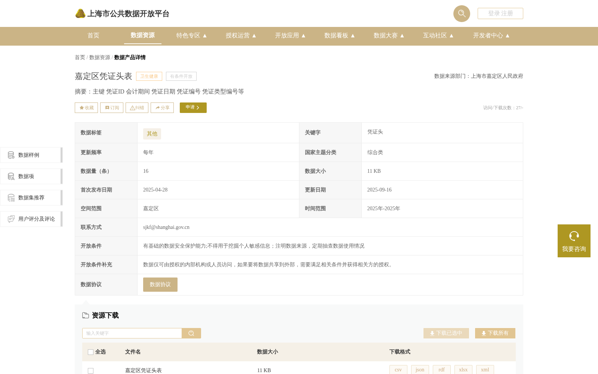The image size is (598, 374).
Task: Open the 数据集推荐 sidebar panel
Action: pos(31,197)
